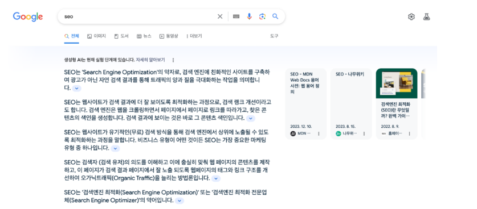Click the text 생성형 AI는 현재 실험 단계에 있습니다
This screenshot has height=209, width=477.
point(99,60)
